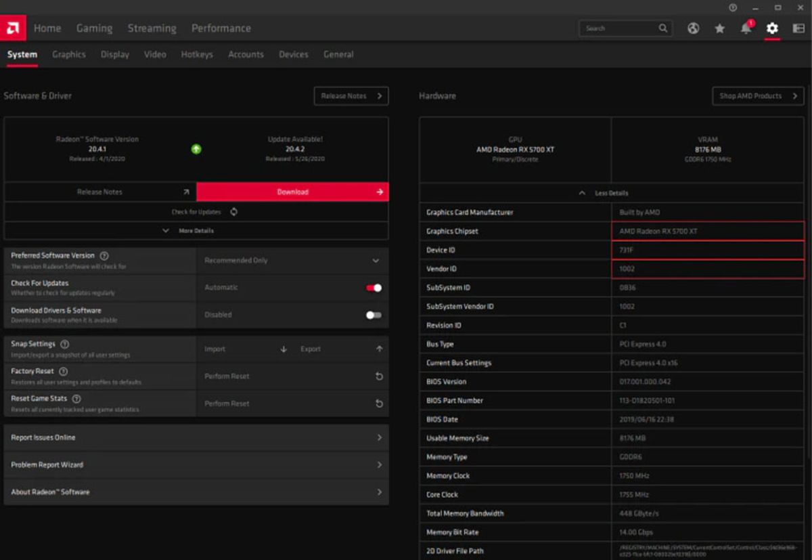Go to the Home tab

pyautogui.click(x=47, y=28)
